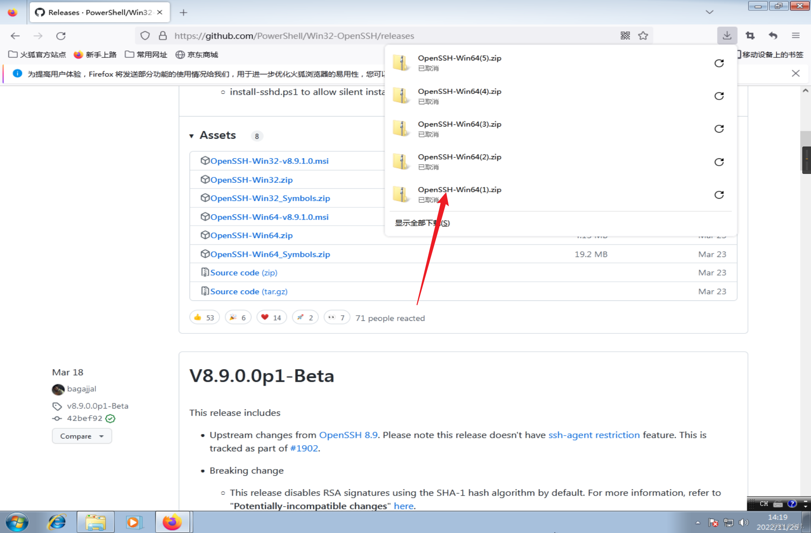Open the 'here' incompatible changes link
The width and height of the screenshot is (811, 533).
[404, 506]
